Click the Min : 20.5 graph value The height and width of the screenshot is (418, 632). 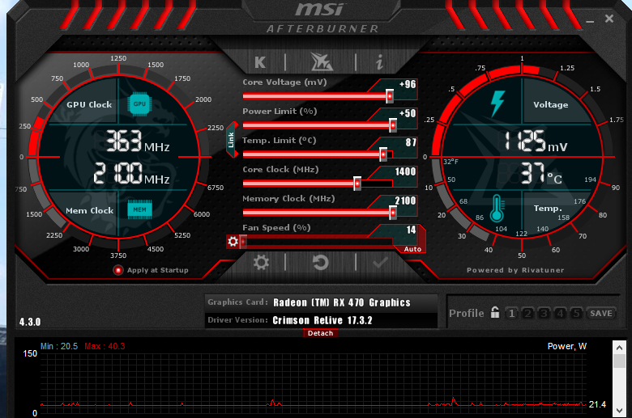59,346
